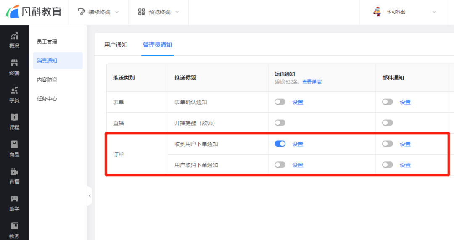454x240 pixels.
Task: Open the 教务 sidebar icon
Action: point(14,231)
